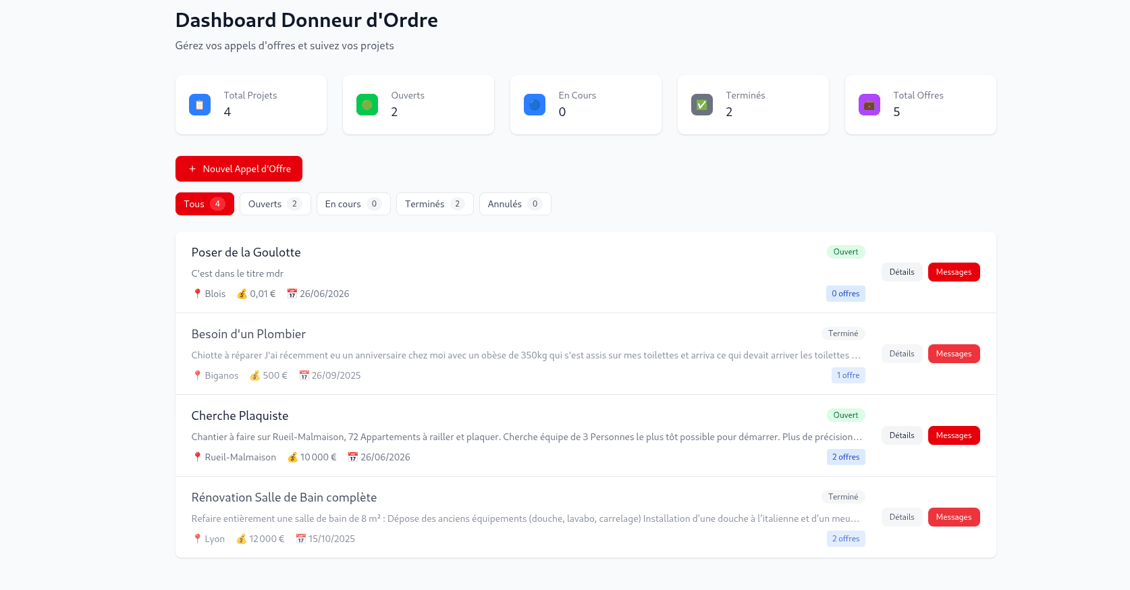
Task: Select the Tous filter tab
Action: [205, 204]
